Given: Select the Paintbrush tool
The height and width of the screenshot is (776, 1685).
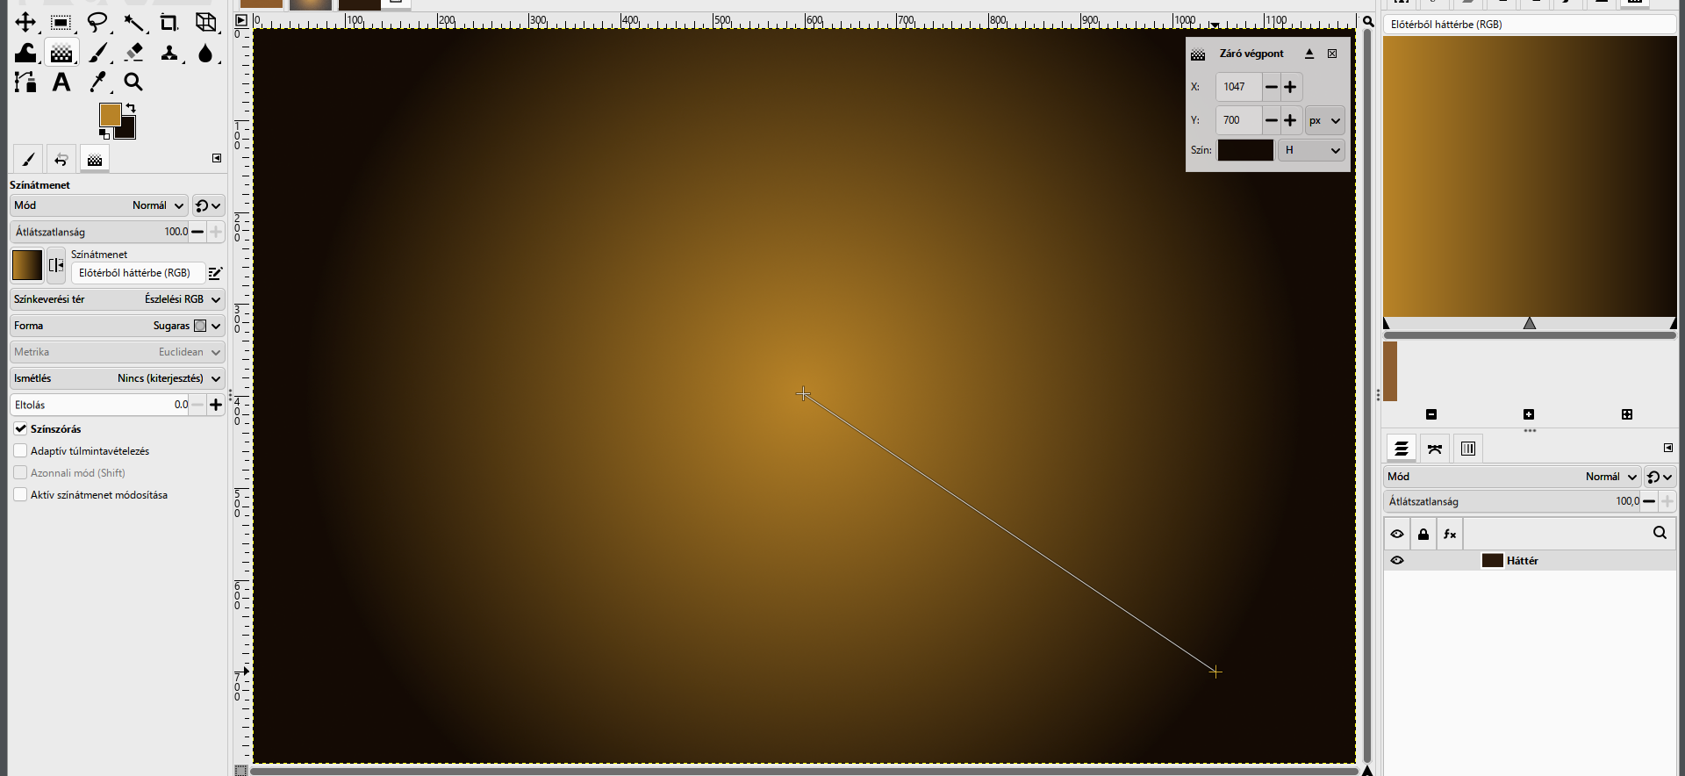Looking at the screenshot, I should [x=97, y=53].
